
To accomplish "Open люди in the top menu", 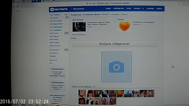I will pyautogui.click(x=108, y=9).
